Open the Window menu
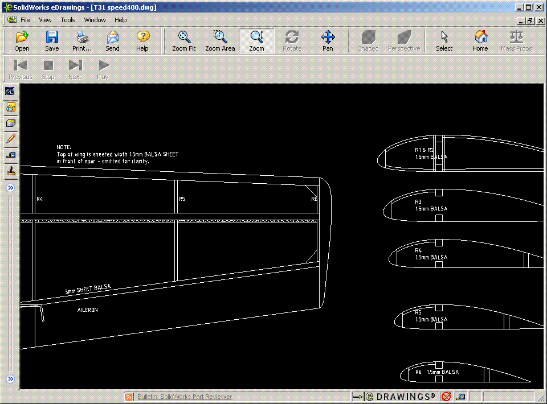This screenshot has height=404, width=547. (95, 20)
